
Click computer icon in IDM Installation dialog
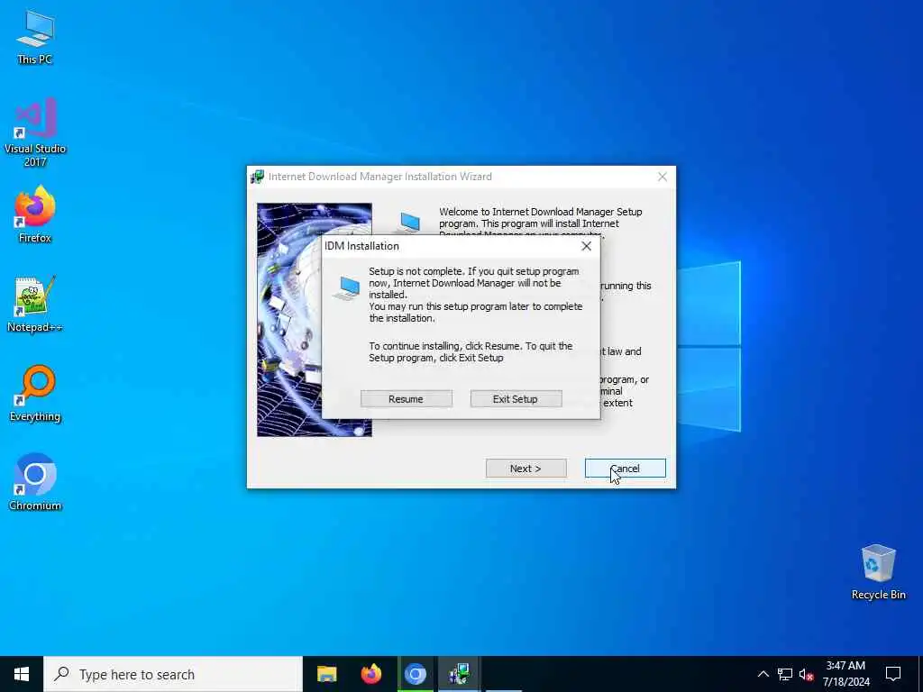[346, 288]
